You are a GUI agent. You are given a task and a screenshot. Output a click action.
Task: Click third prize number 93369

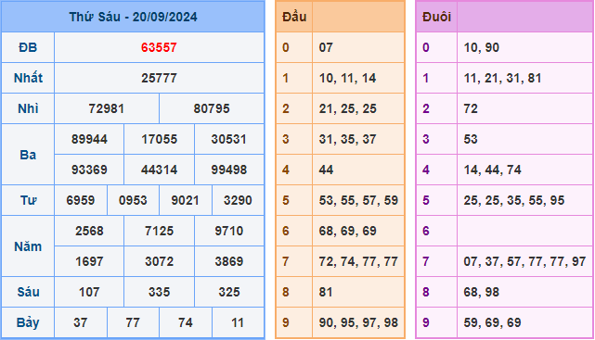pos(89,170)
